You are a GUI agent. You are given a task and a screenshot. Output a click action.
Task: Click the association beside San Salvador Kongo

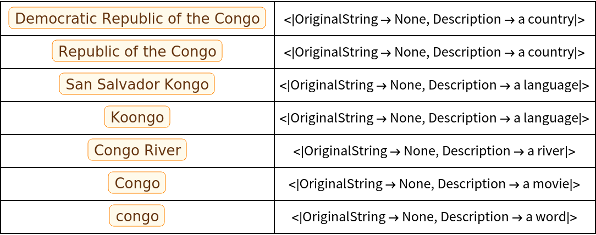[x=434, y=86]
